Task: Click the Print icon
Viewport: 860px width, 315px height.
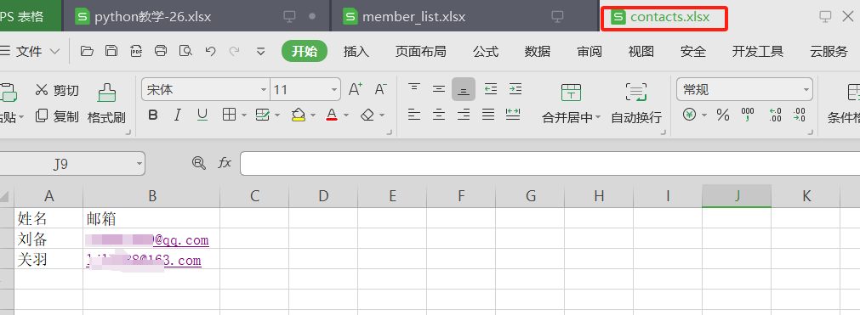Action: (x=161, y=51)
